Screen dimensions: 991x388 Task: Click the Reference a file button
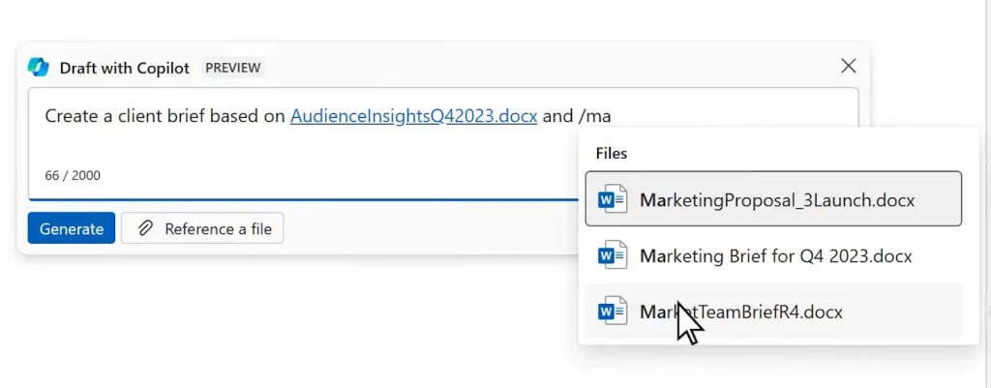click(x=202, y=229)
